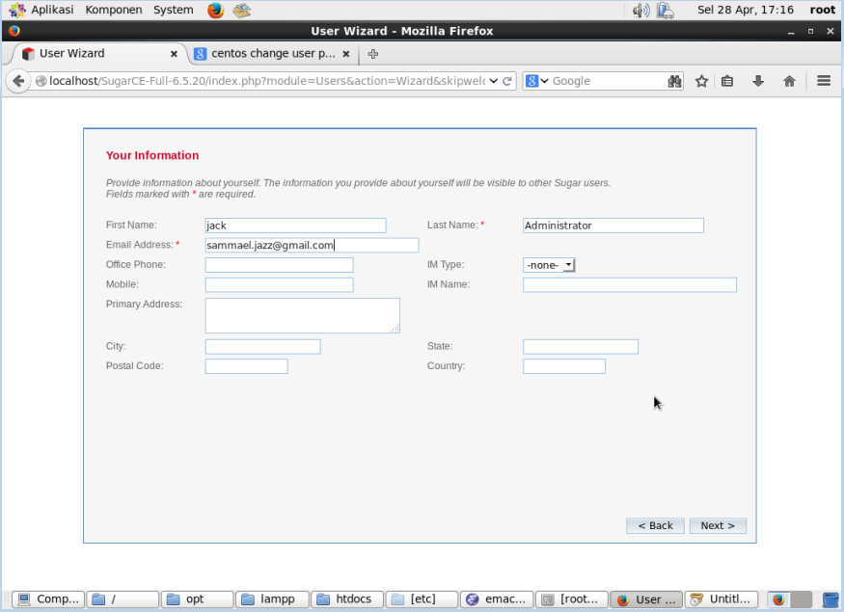Image resolution: width=844 pixels, height=612 pixels.
Task: Open the Google search engine dropdown
Action: tap(543, 81)
